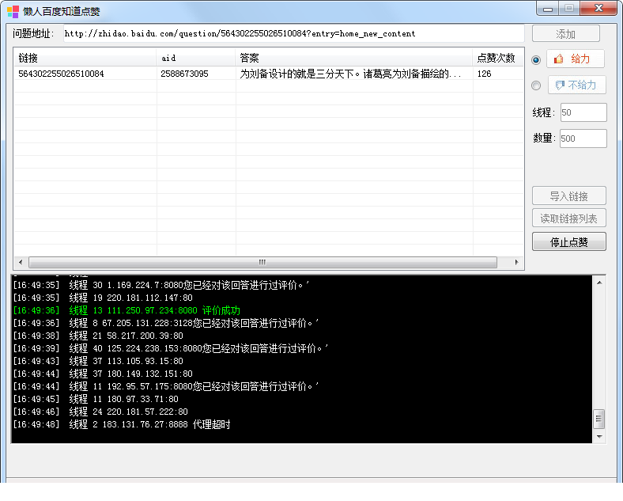Click the 导入链接 button
This screenshot has height=501, width=623.
click(x=569, y=196)
